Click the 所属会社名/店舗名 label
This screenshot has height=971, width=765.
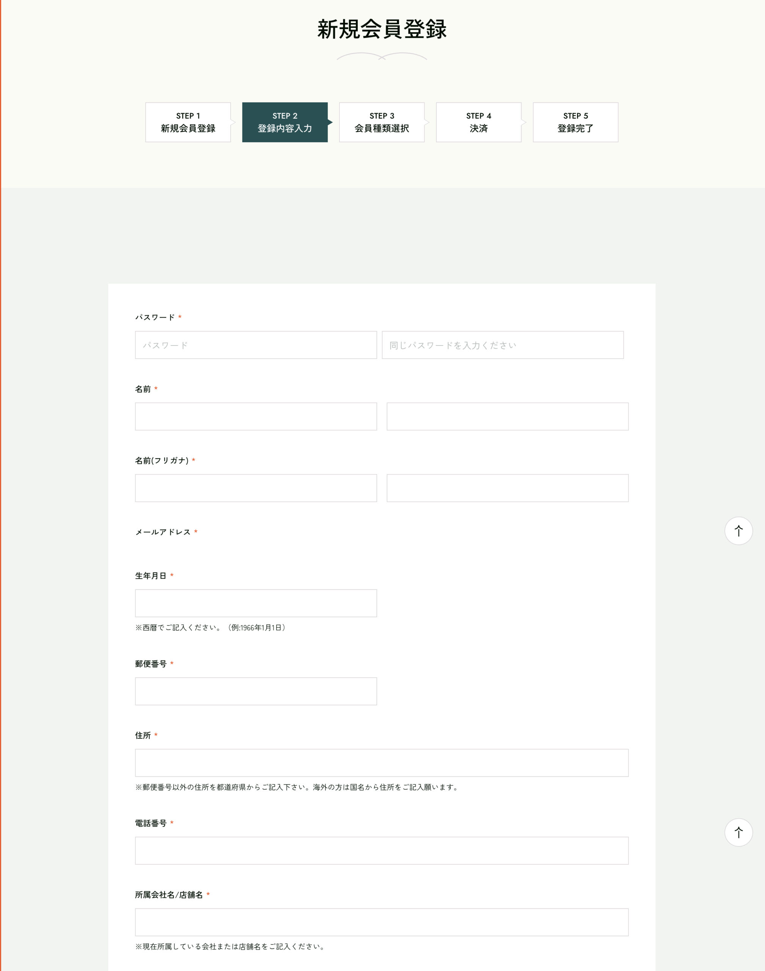click(x=169, y=894)
